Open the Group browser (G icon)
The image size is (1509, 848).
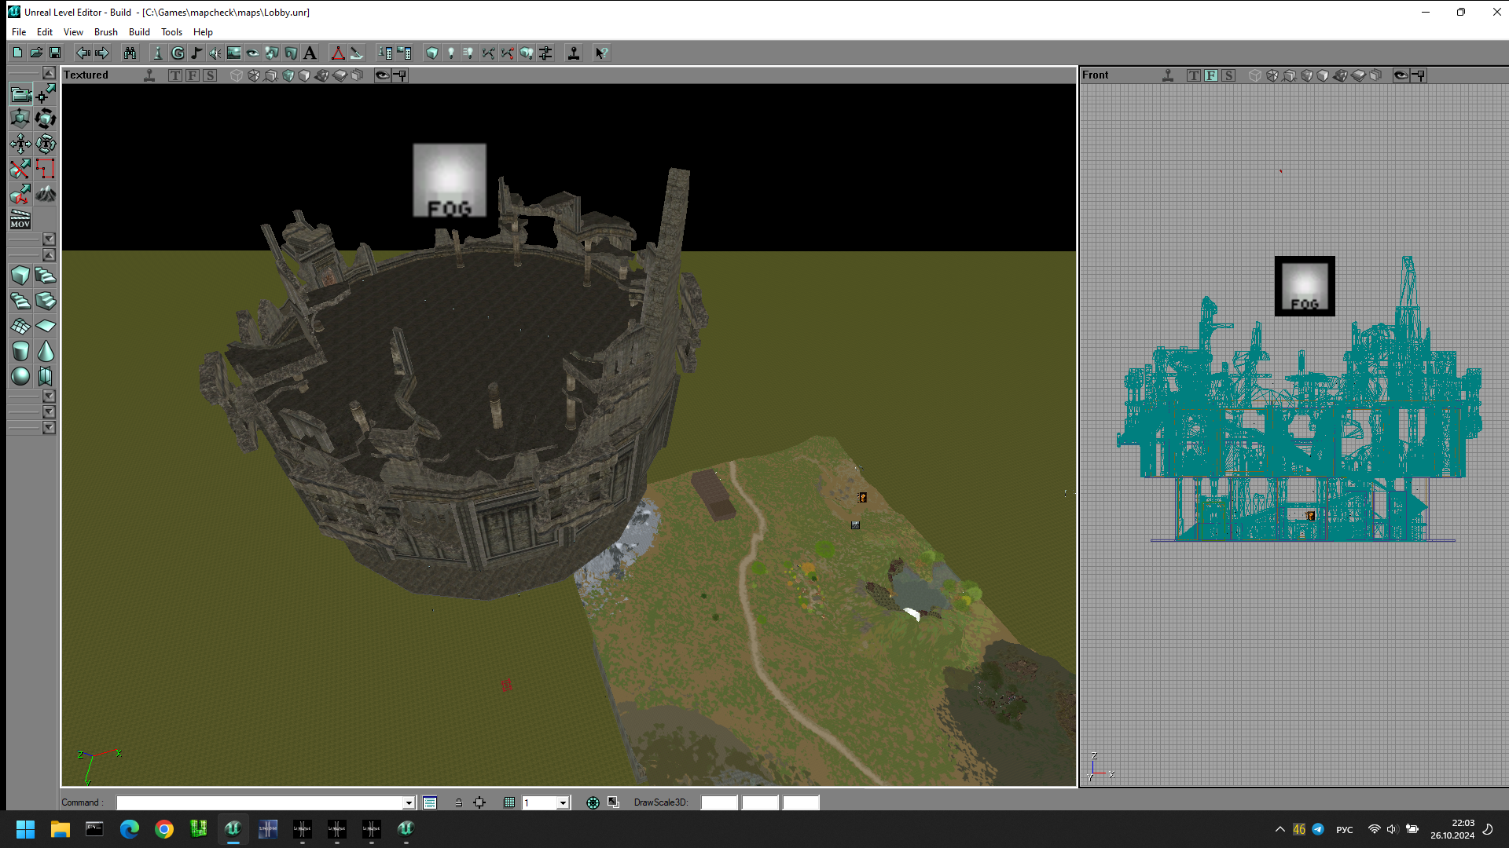(178, 53)
